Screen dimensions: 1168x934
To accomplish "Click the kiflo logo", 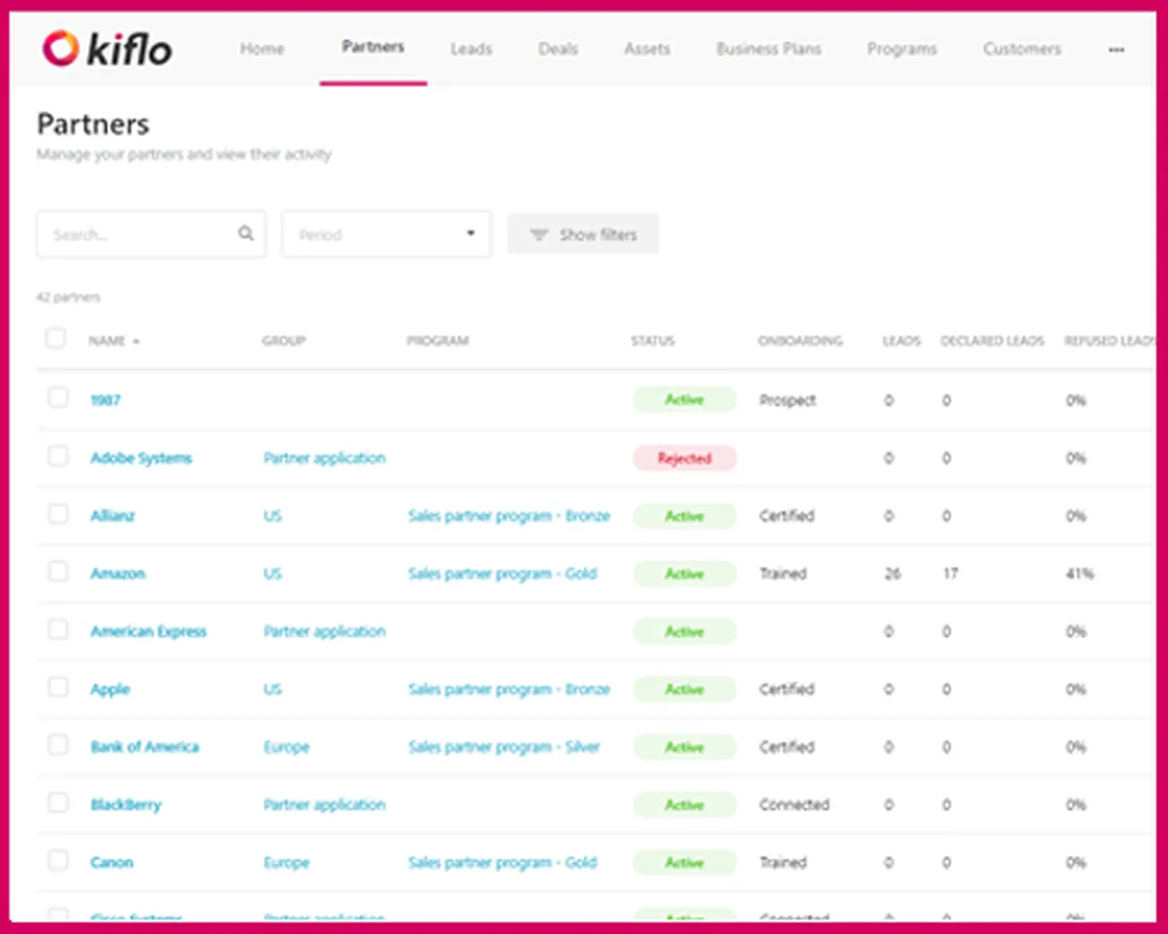I will [x=107, y=49].
